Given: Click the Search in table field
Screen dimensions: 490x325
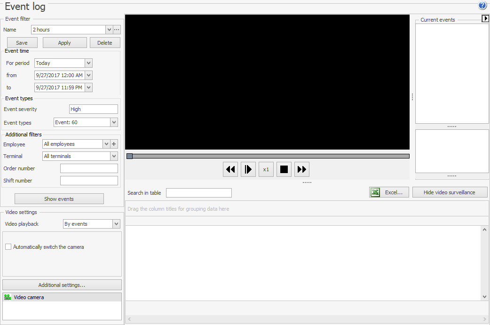Looking at the screenshot, I should tap(198, 193).
